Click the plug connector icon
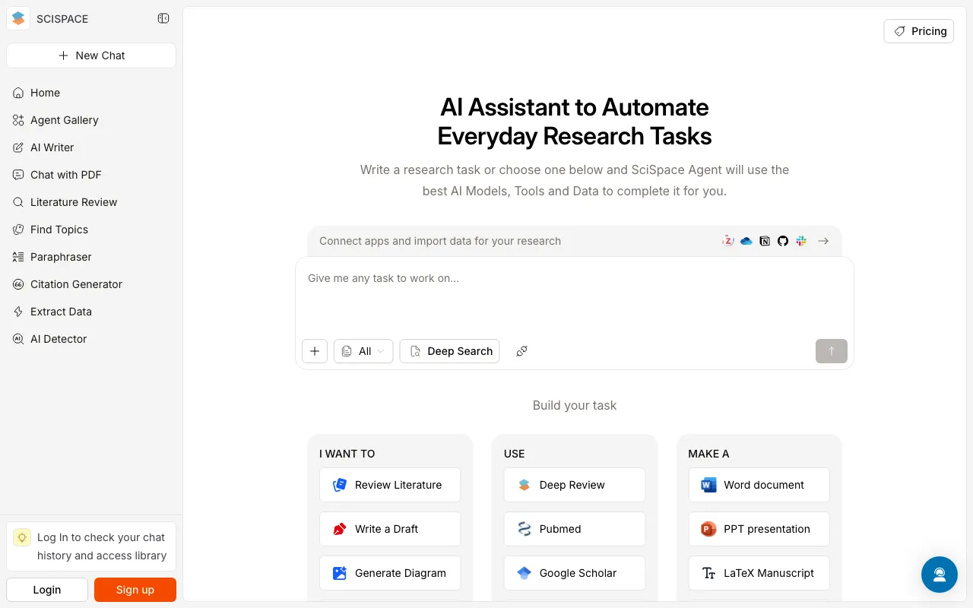This screenshot has width=973, height=608. click(521, 351)
